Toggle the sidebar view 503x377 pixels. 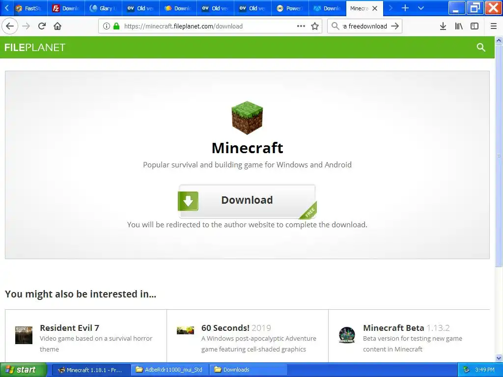click(475, 26)
